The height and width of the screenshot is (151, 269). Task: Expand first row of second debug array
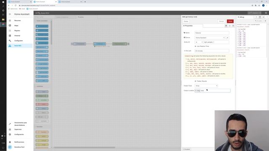click(x=241, y=55)
